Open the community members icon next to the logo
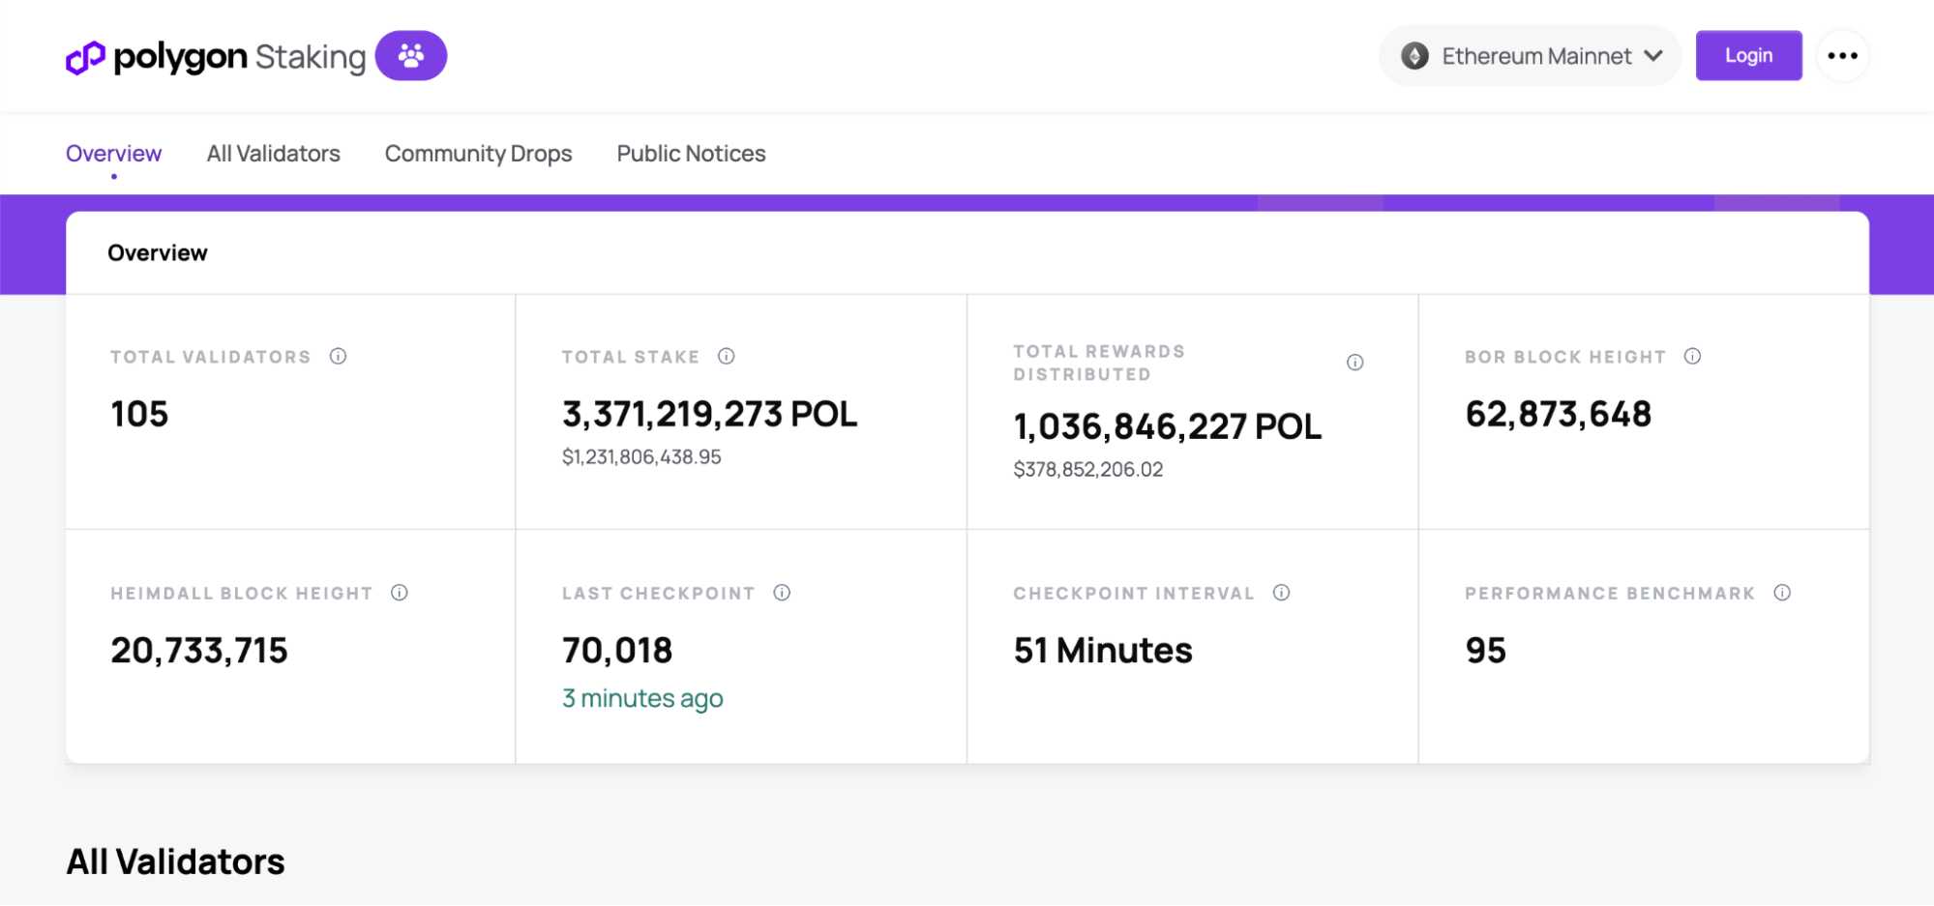This screenshot has width=1934, height=906. pos(410,55)
